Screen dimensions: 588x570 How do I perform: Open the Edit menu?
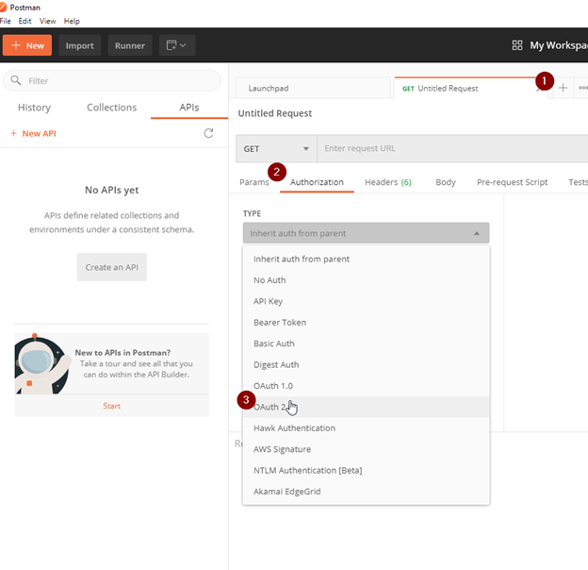click(x=24, y=21)
